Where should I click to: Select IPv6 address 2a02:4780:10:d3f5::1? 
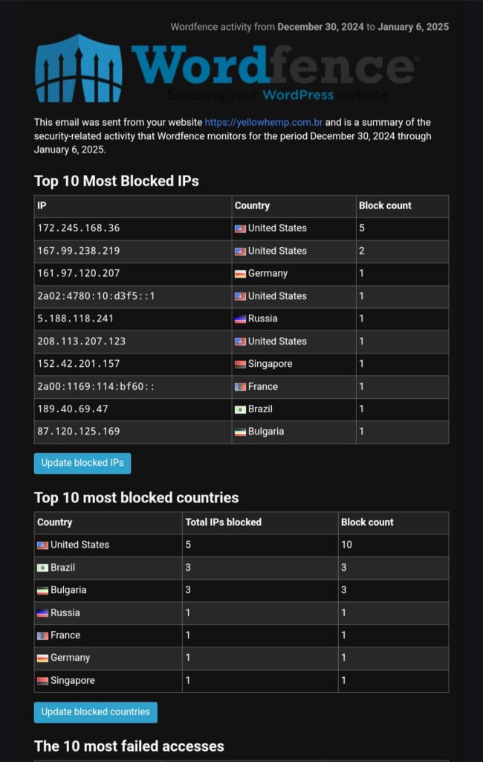(x=96, y=296)
